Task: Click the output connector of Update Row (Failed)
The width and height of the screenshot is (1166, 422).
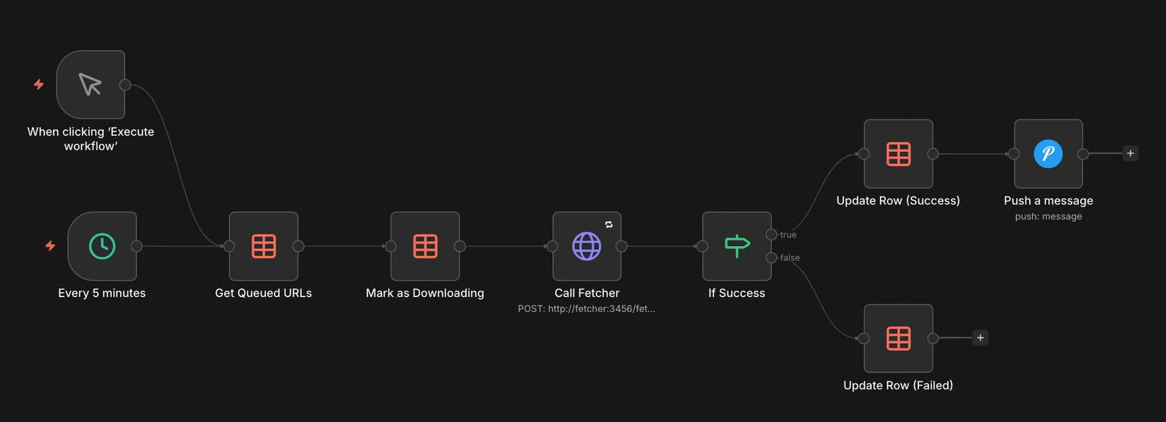Action: point(933,338)
